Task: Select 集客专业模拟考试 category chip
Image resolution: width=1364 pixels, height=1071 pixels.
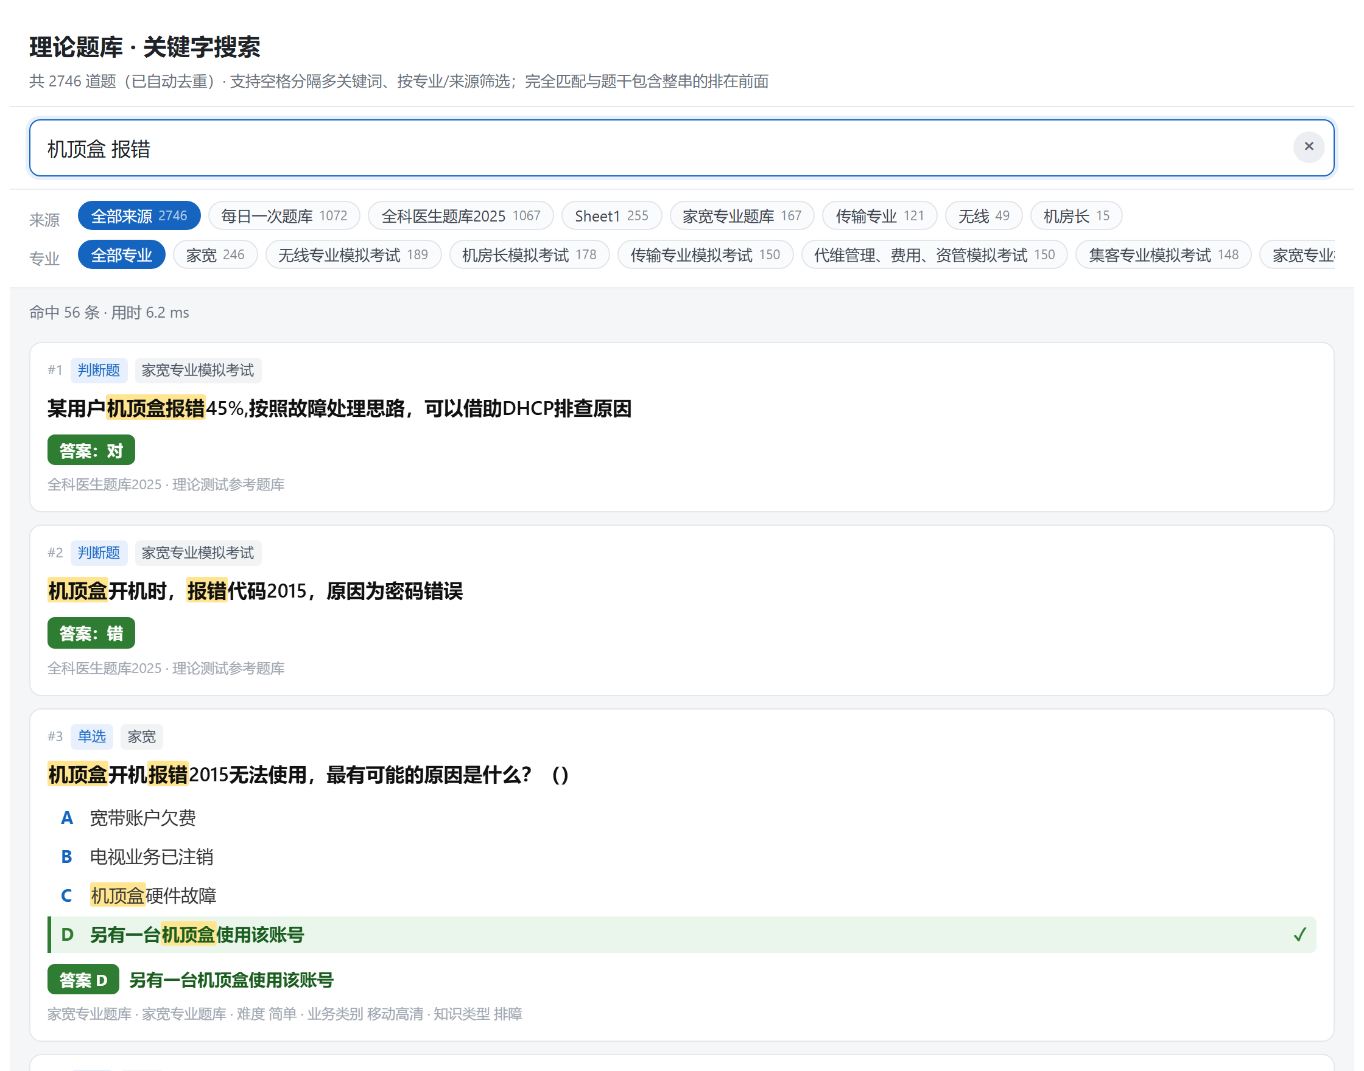Action: tap(1162, 254)
